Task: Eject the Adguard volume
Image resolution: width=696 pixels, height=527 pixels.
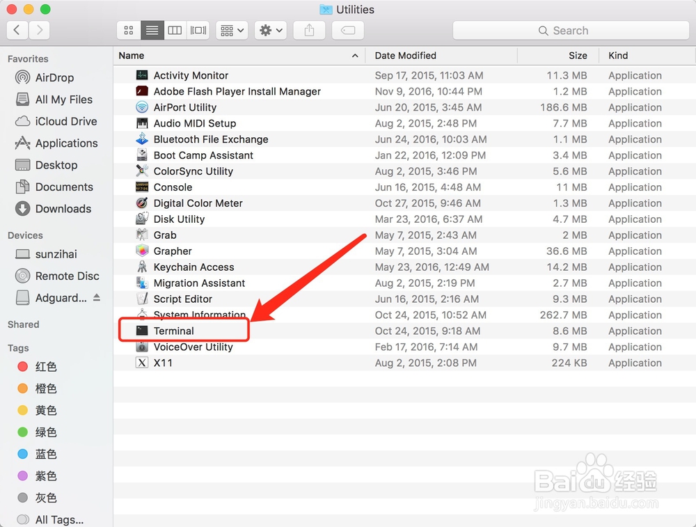Action: tap(96, 297)
